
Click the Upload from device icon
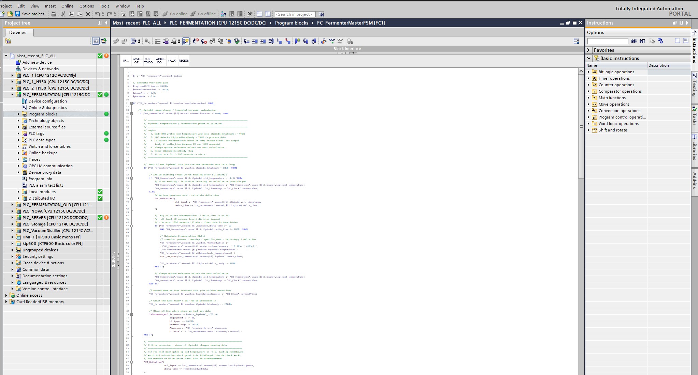point(140,14)
